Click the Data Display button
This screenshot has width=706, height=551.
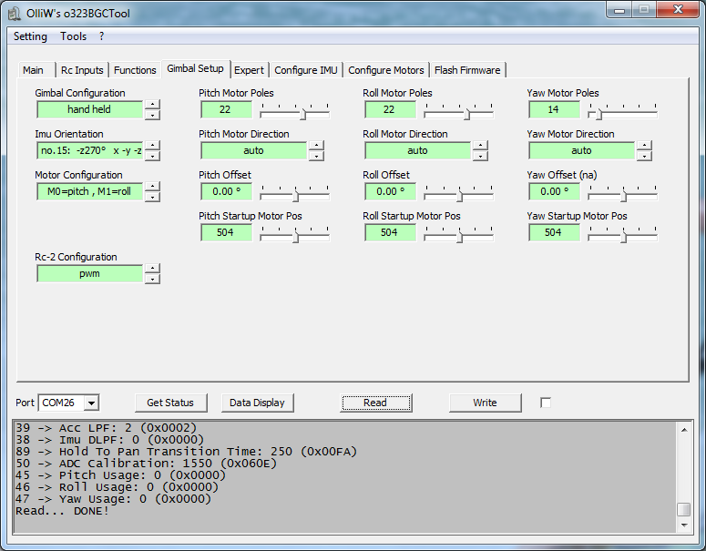coord(257,403)
